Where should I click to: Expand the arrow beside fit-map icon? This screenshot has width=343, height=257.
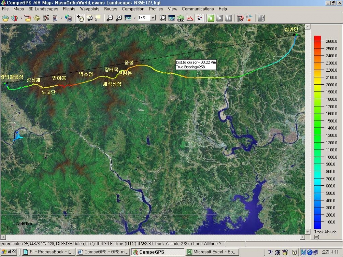tap(134, 18)
